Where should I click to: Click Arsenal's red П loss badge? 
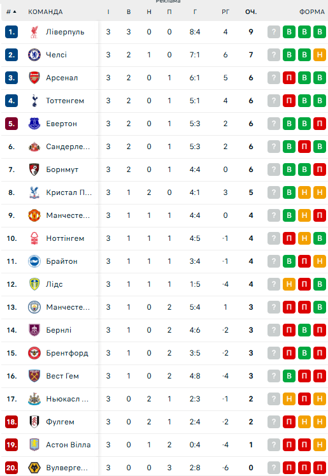[289, 78]
